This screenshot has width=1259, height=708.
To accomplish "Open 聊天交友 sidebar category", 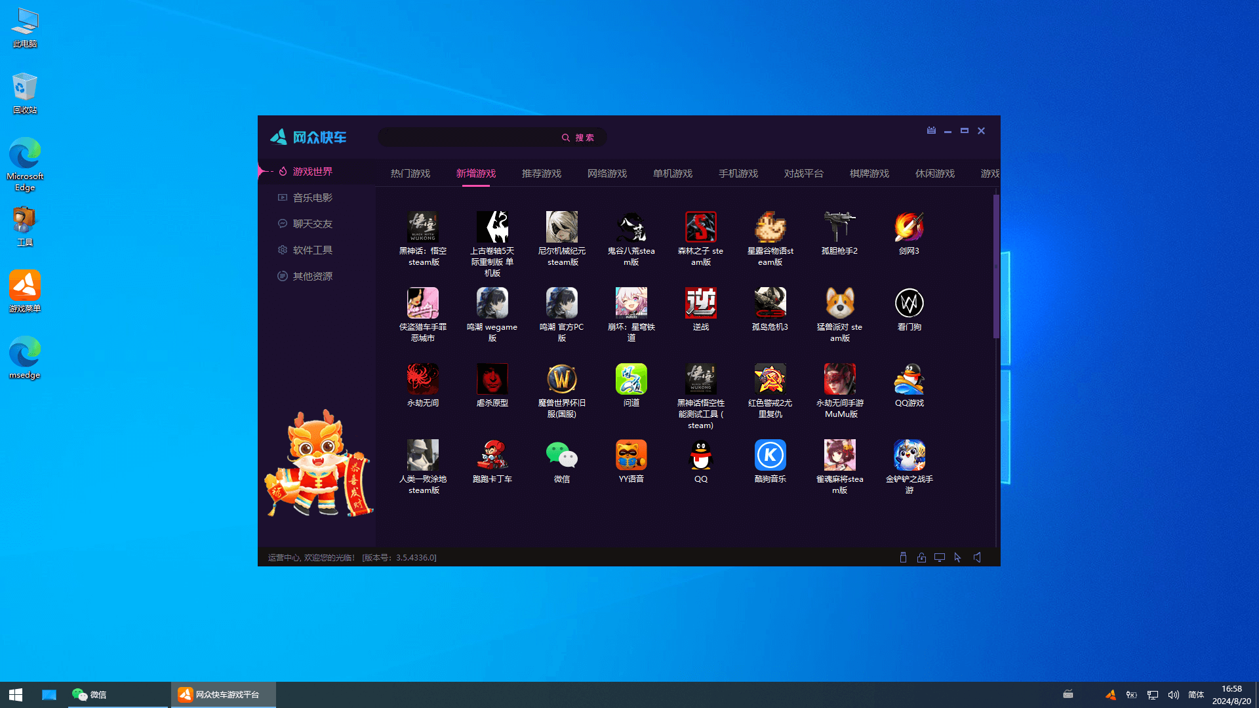I will 317,224.
